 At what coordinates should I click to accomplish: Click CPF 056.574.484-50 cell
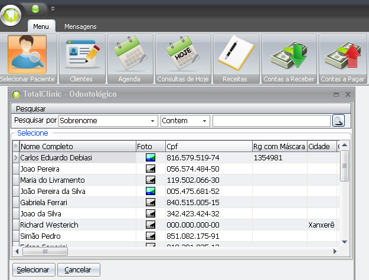click(x=209, y=169)
